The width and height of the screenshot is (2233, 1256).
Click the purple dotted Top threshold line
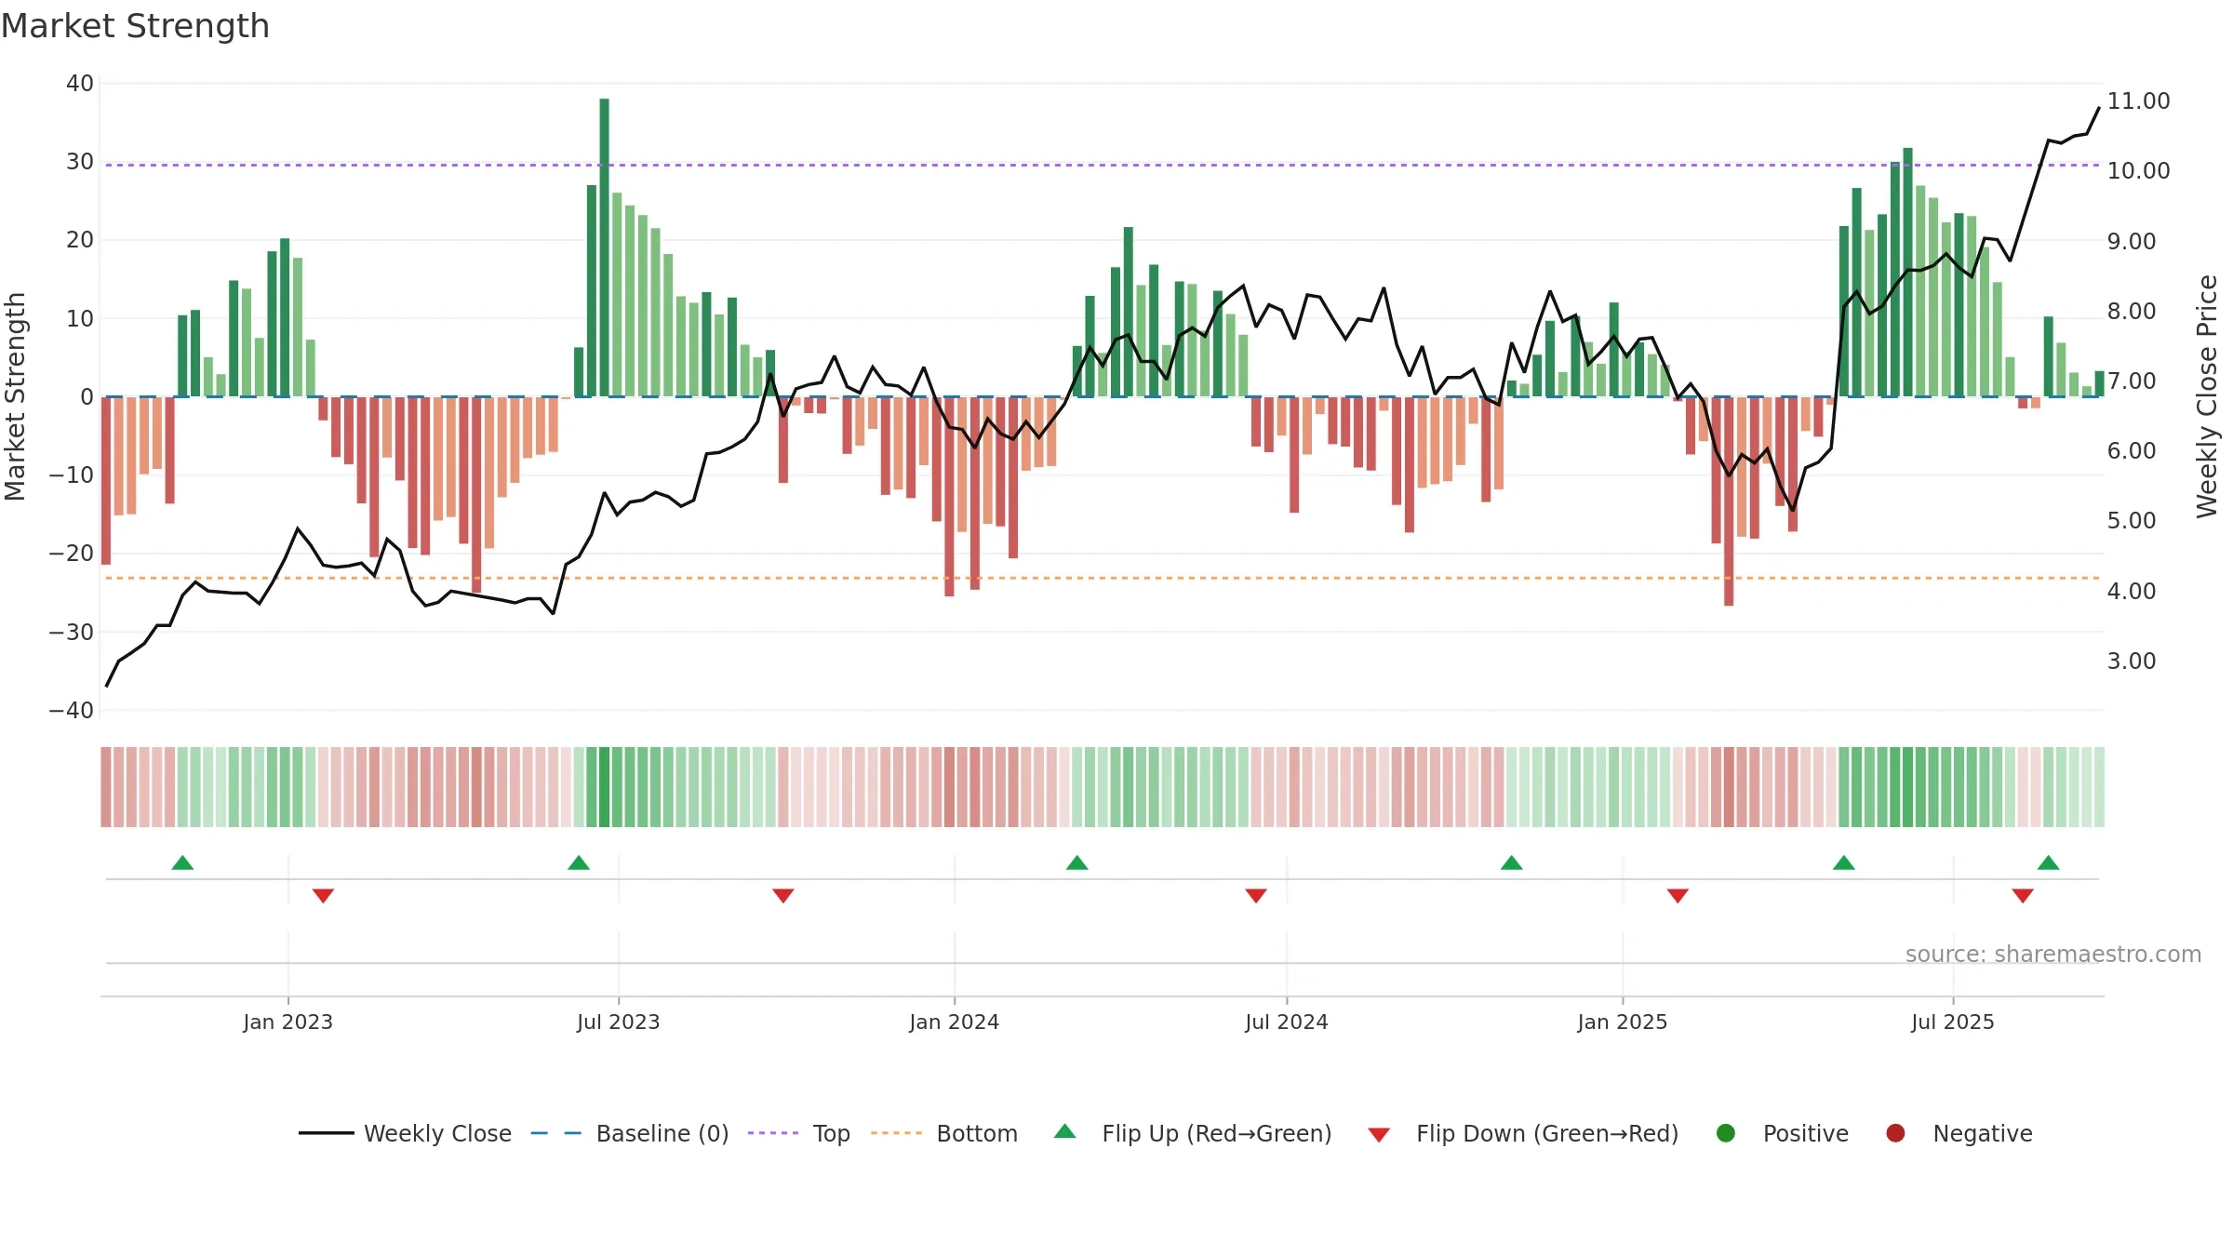click(1103, 165)
